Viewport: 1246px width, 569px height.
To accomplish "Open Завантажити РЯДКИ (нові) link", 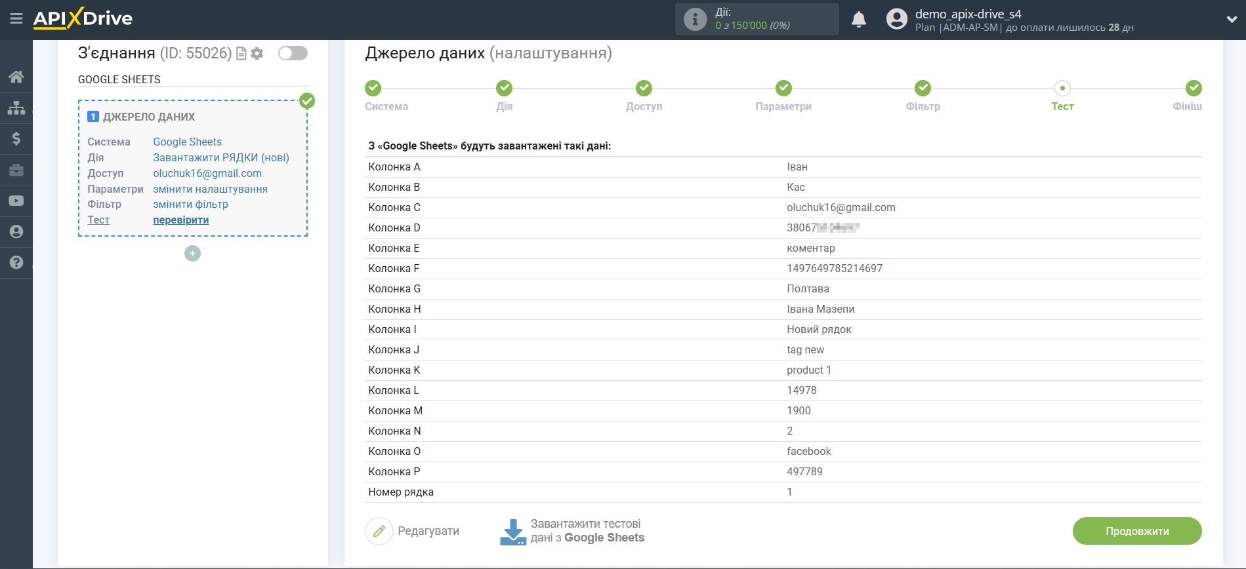I will tap(221, 157).
